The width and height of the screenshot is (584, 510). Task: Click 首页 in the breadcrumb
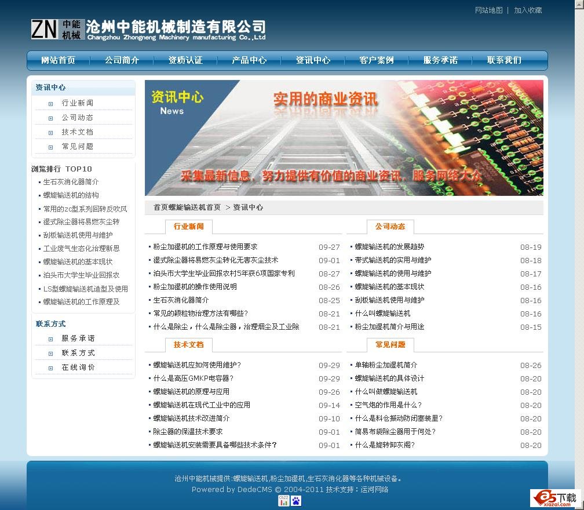coord(160,207)
